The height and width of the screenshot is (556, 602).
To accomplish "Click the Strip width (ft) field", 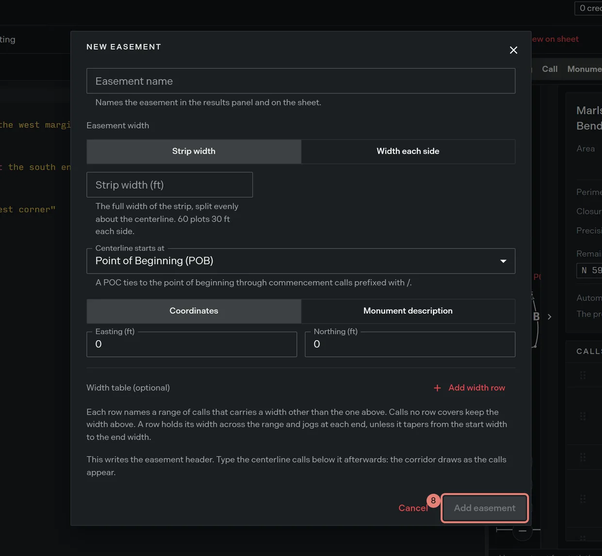I will (x=169, y=185).
